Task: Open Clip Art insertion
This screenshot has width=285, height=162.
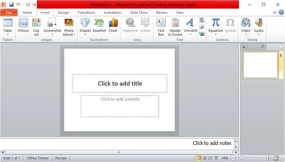Action: [x=36, y=27]
